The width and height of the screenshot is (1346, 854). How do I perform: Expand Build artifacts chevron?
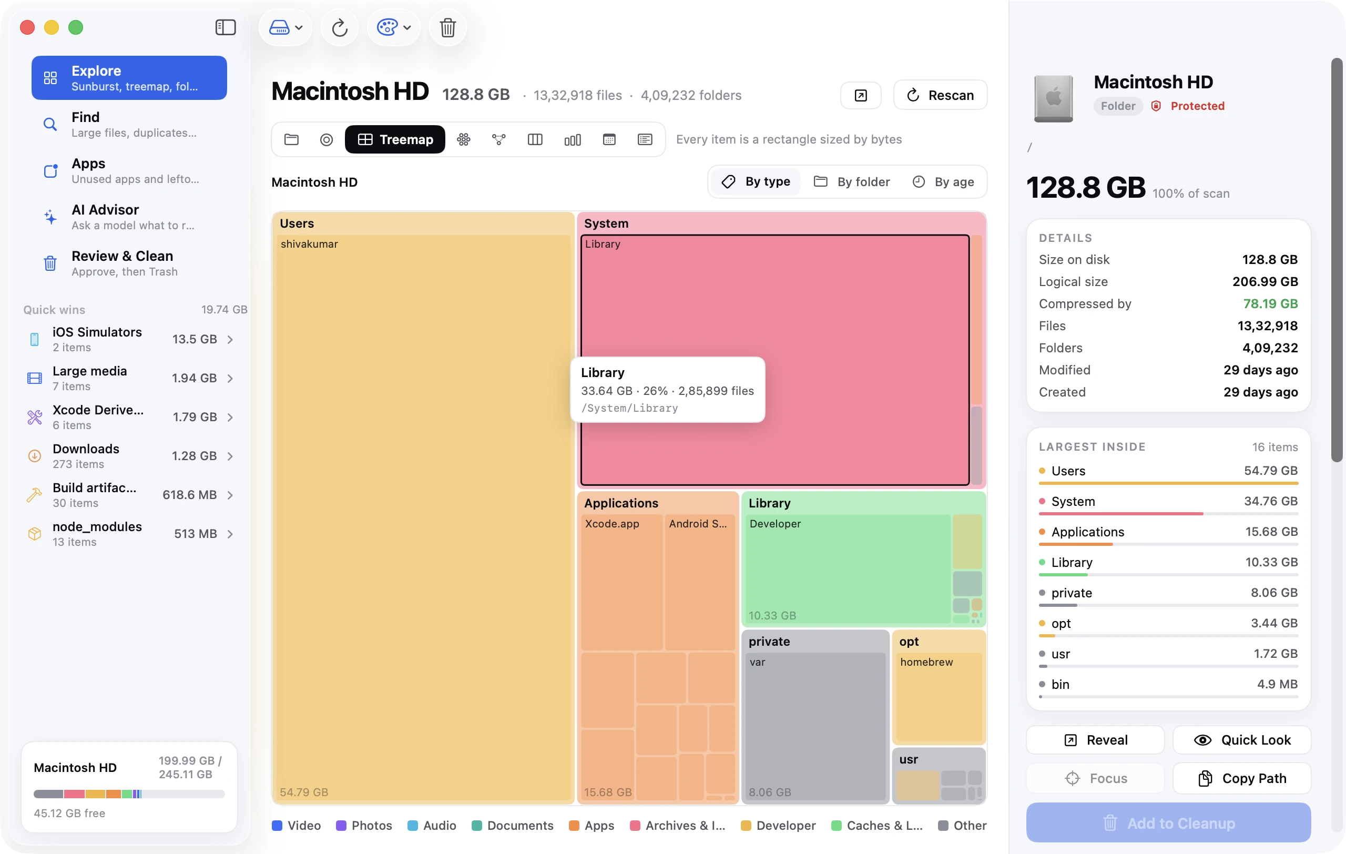(230, 495)
